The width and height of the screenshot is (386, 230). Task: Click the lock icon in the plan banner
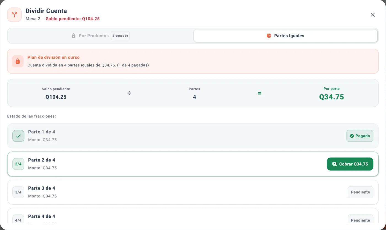click(x=18, y=61)
